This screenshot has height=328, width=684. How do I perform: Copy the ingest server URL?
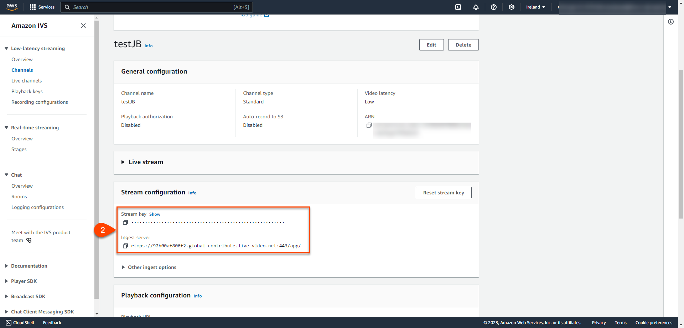coord(125,246)
